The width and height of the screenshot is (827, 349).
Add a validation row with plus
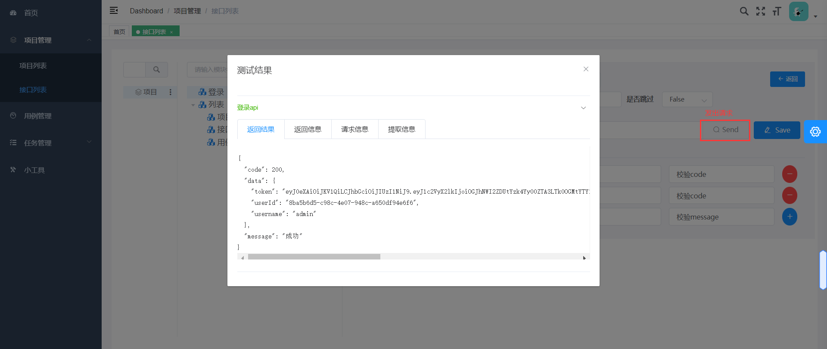pyautogui.click(x=790, y=216)
